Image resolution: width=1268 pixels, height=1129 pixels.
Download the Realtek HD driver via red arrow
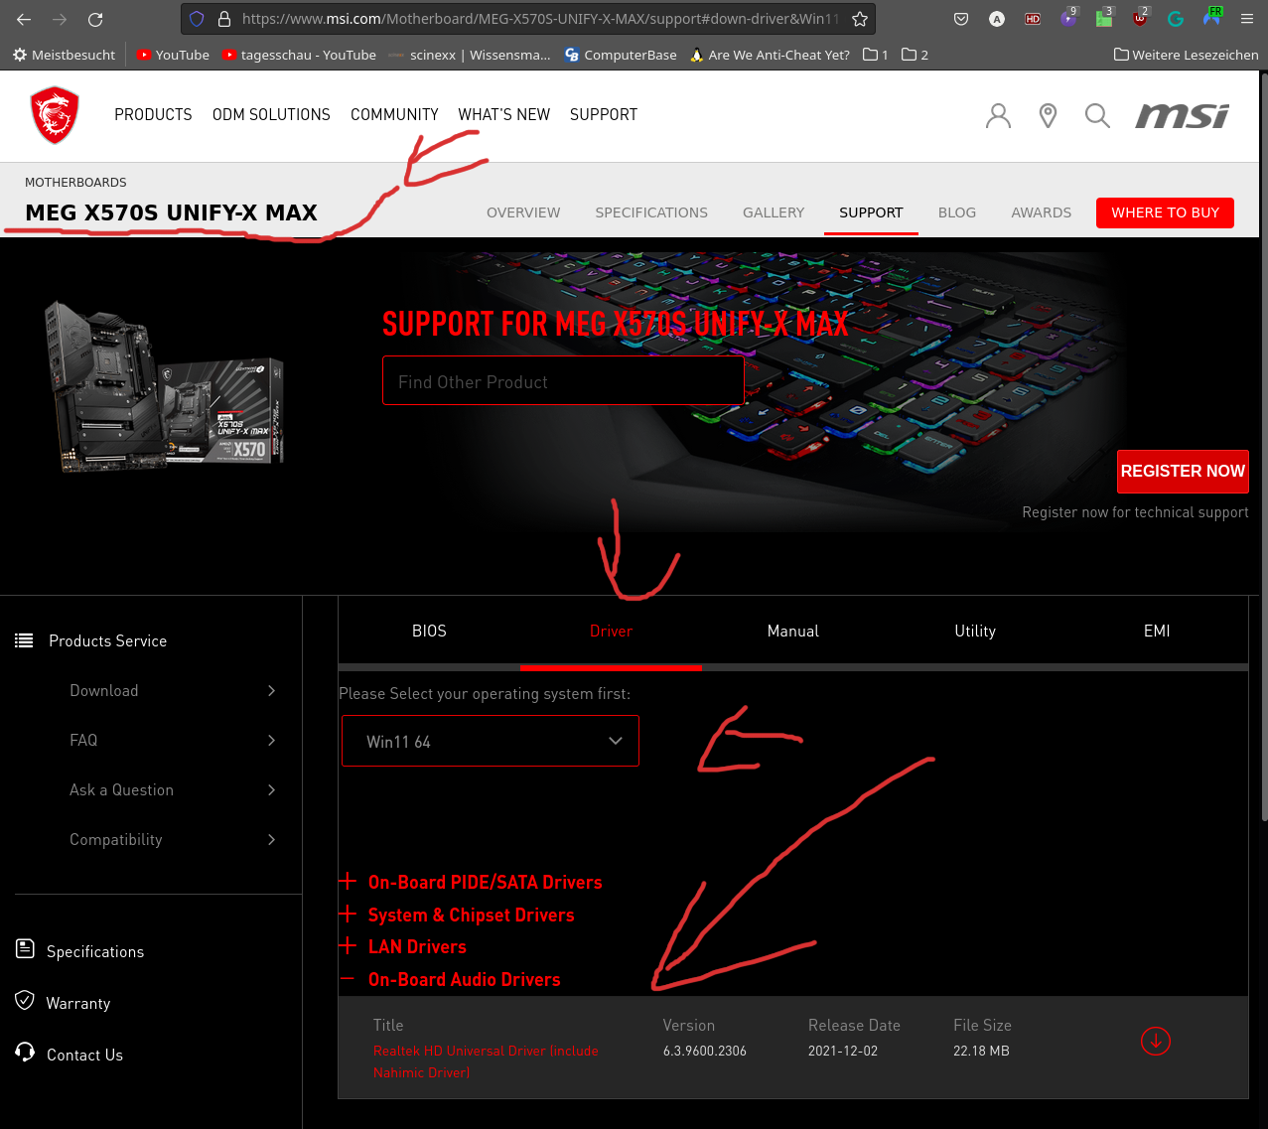1155,1042
